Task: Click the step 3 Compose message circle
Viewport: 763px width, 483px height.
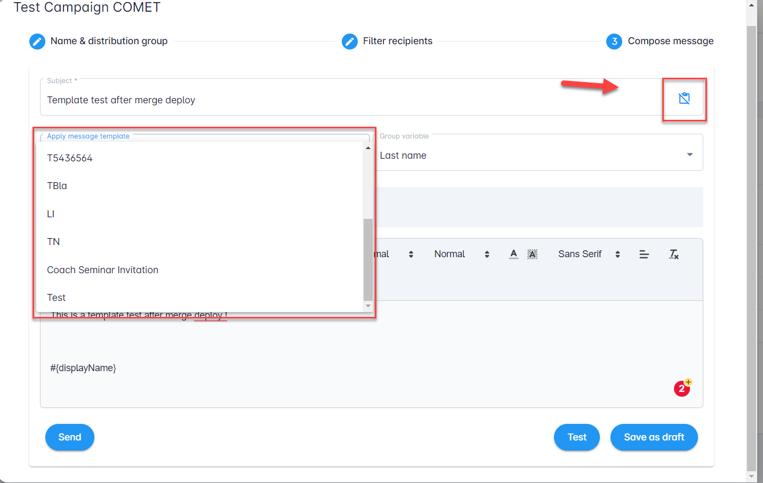Action: pyautogui.click(x=614, y=41)
